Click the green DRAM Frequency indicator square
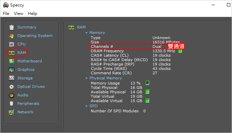232x133 pixels. point(180,51)
